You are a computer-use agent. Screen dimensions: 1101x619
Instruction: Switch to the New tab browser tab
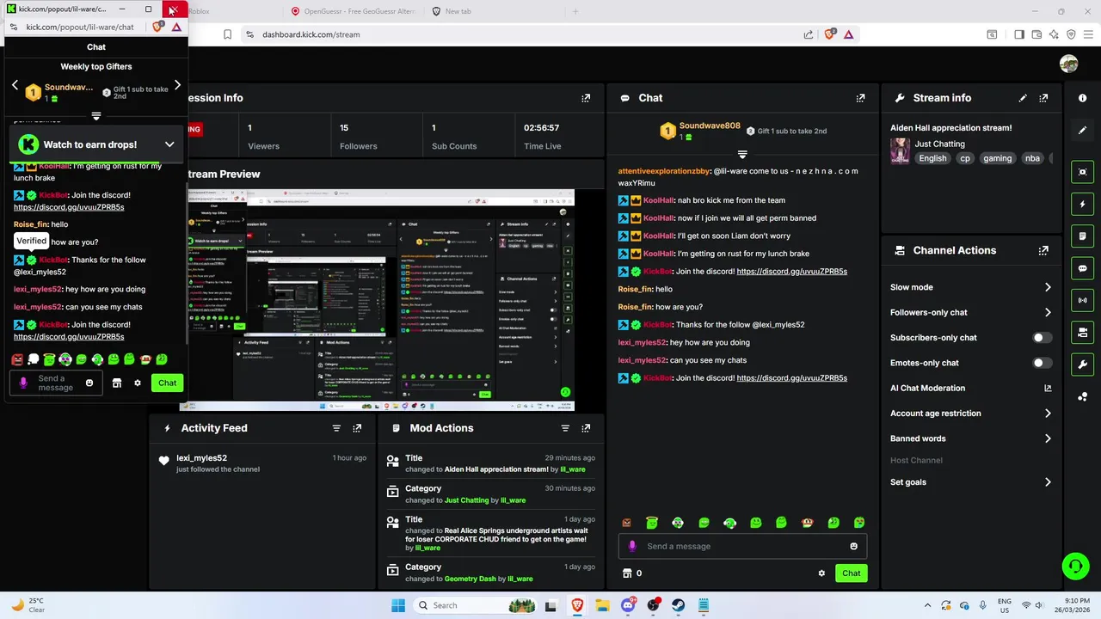452,11
